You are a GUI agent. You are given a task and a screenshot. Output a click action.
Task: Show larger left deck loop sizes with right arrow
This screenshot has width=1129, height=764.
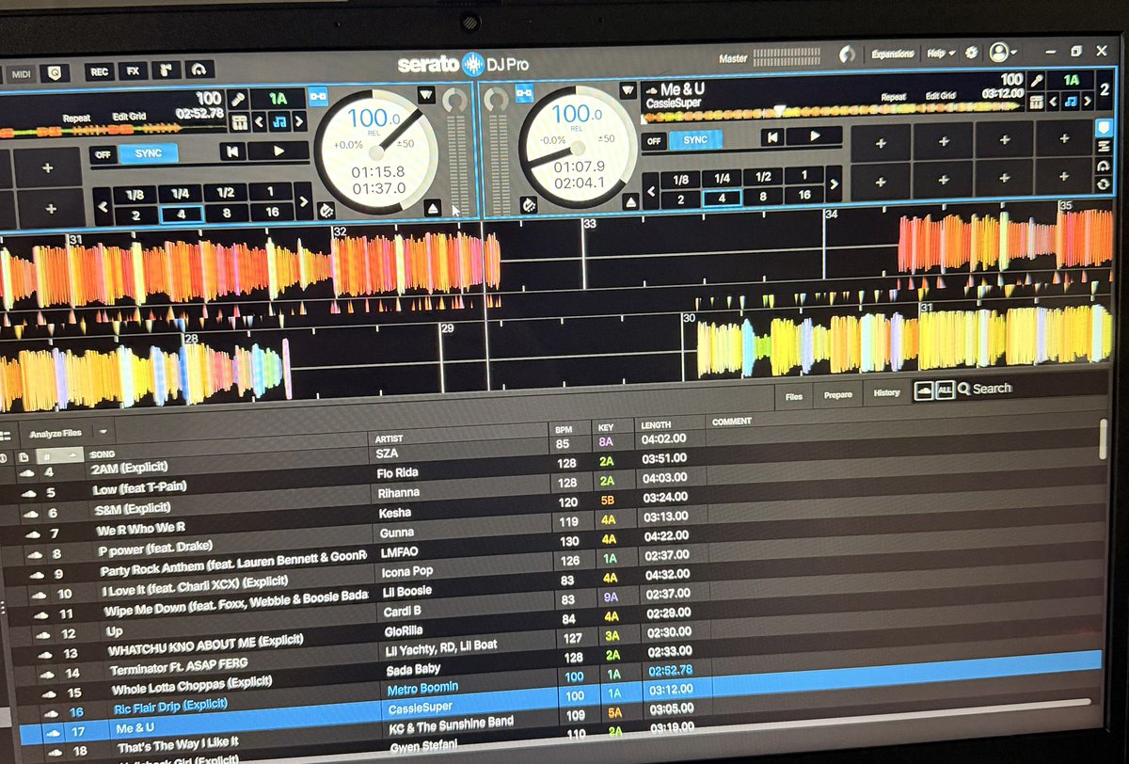304,201
